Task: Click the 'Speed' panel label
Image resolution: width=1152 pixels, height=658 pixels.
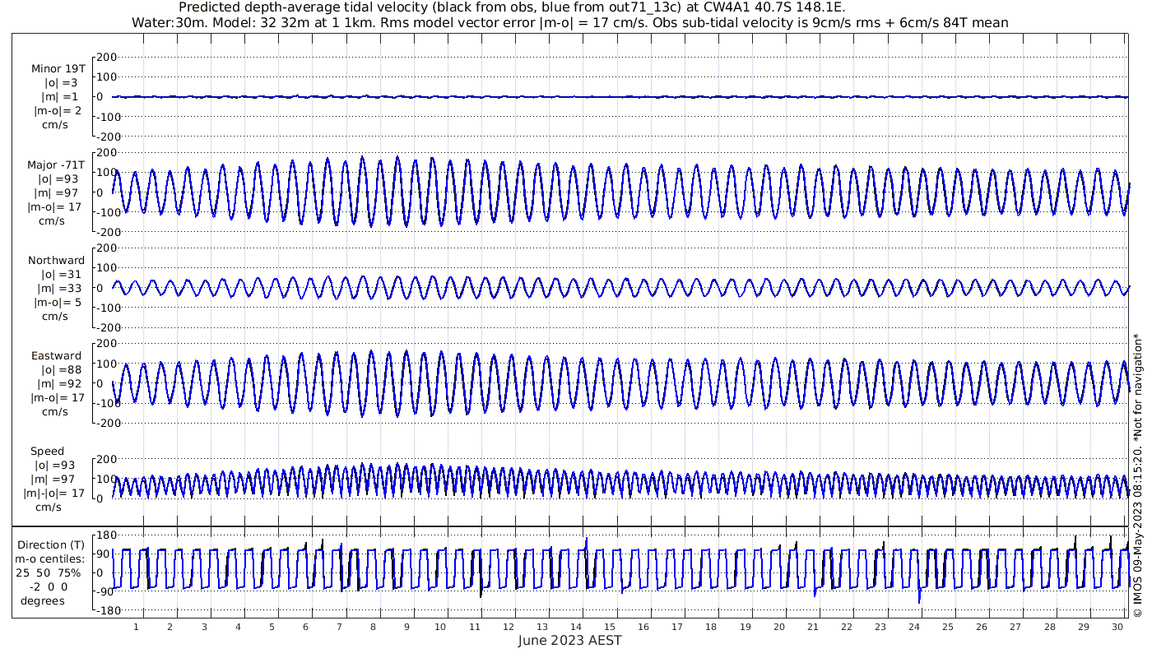Action: click(47, 452)
